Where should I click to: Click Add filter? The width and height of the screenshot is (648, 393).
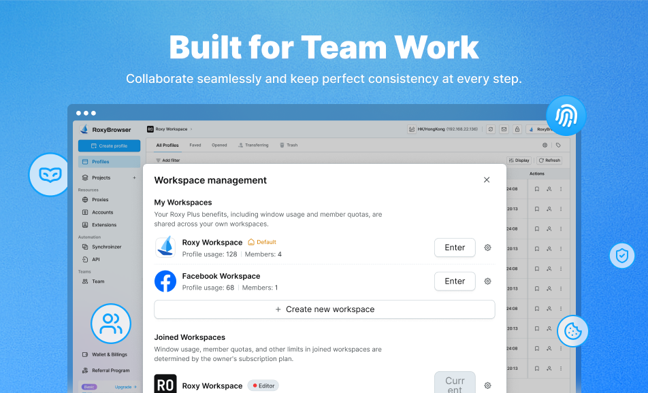[167, 160]
